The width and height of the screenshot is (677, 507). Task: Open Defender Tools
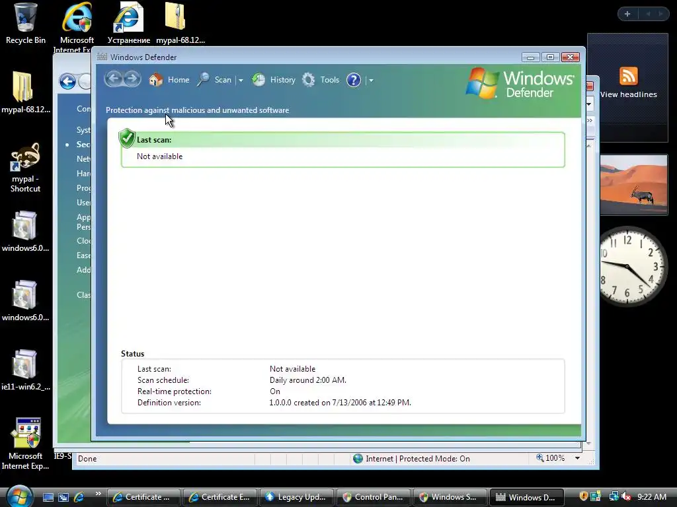(x=321, y=80)
